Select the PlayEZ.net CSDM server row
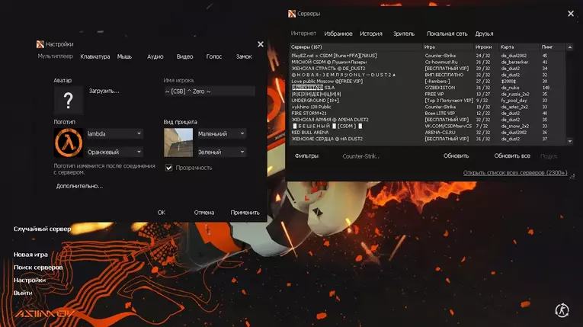The image size is (583, 327). click(428, 56)
